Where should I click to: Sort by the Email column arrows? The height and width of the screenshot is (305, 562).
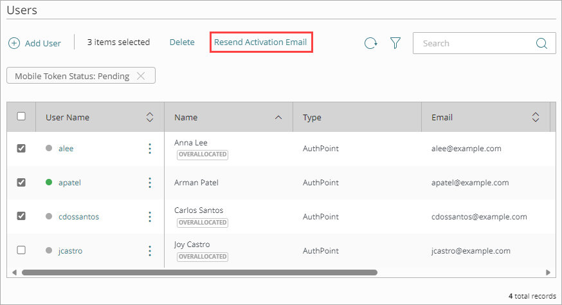pos(536,117)
